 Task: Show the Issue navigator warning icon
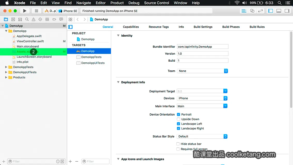pyautogui.click(x=34, y=19)
